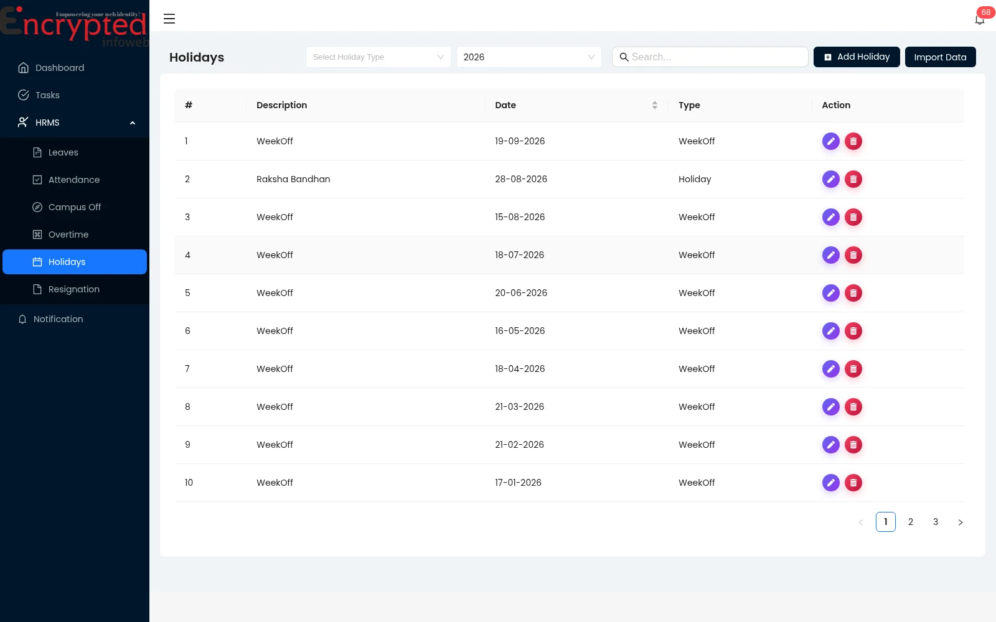996x622 pixels.
Task: Go to Attendance under HRMS
Action: (75, 180)
